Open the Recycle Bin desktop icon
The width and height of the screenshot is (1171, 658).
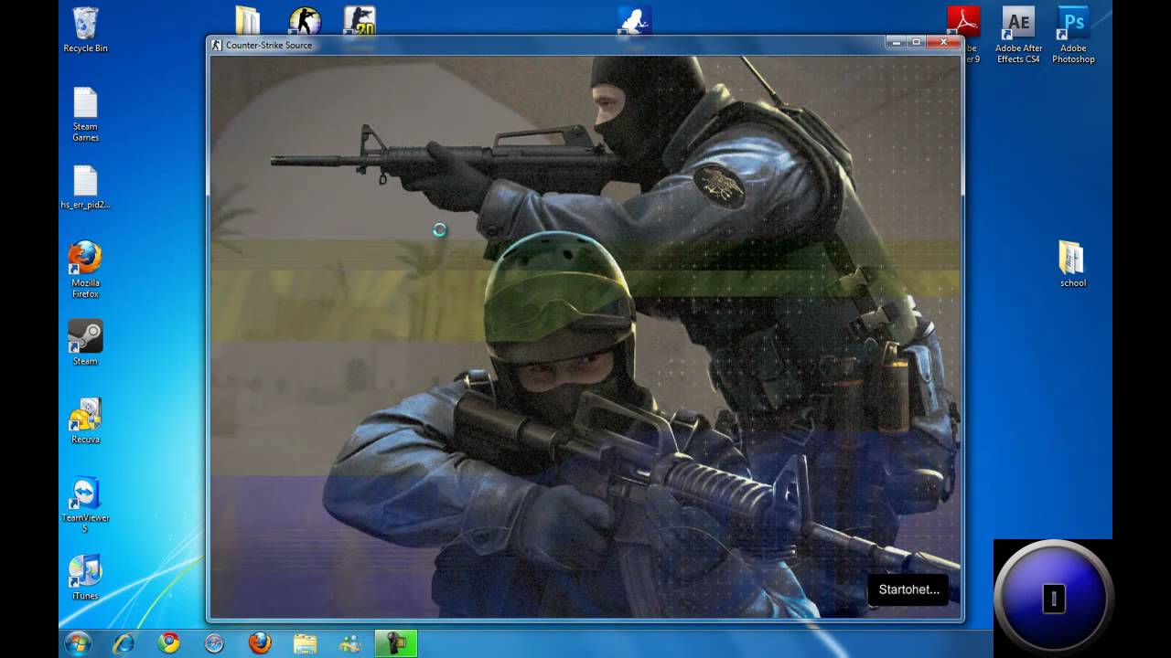pos(85,29)
